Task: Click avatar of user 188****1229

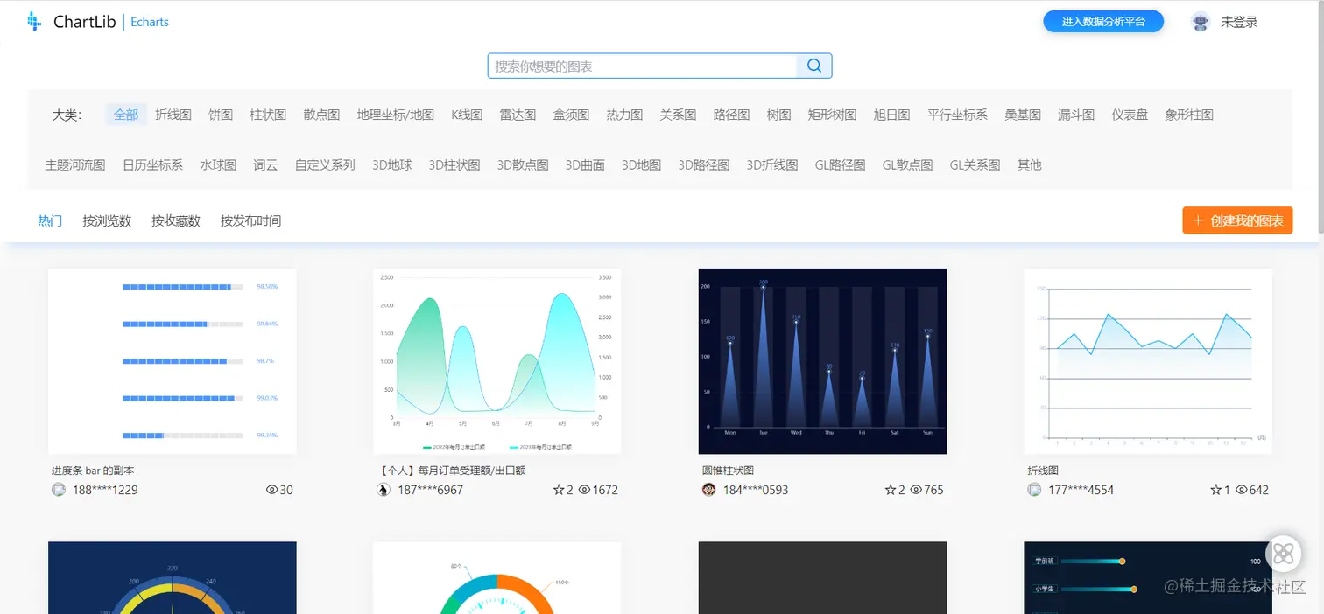Action: pyautogui.click(x=59, y=490)
